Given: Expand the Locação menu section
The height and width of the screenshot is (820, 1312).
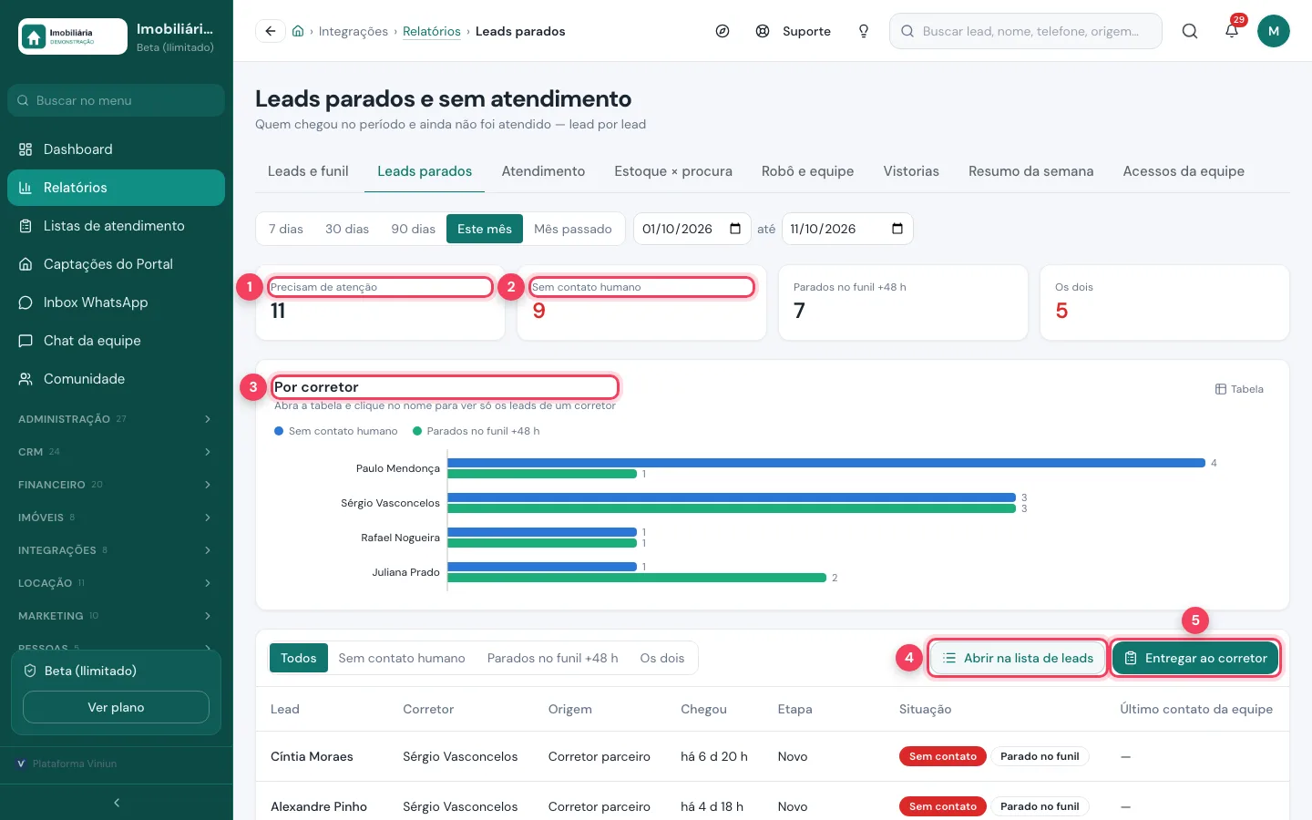Looking at the screenshot, I should (x=116, y=583).
